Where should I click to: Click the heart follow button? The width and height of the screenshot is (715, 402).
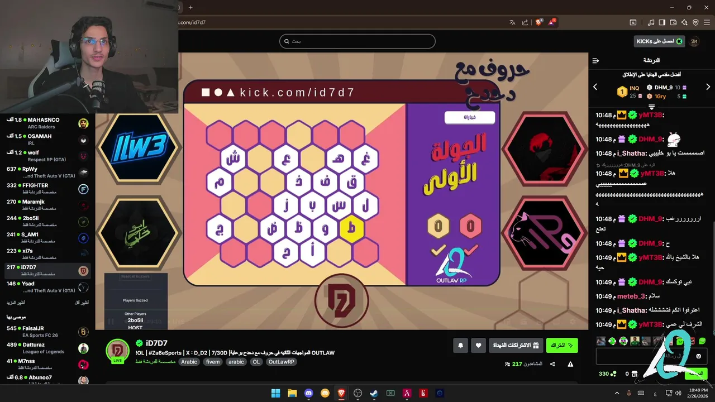click(478, 346)
